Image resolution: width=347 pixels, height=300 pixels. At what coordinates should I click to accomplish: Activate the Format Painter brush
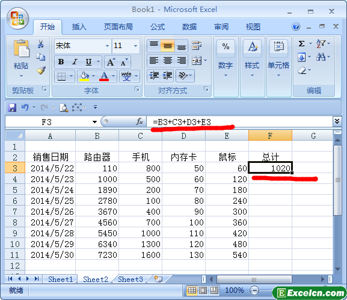tap(41, 70)
